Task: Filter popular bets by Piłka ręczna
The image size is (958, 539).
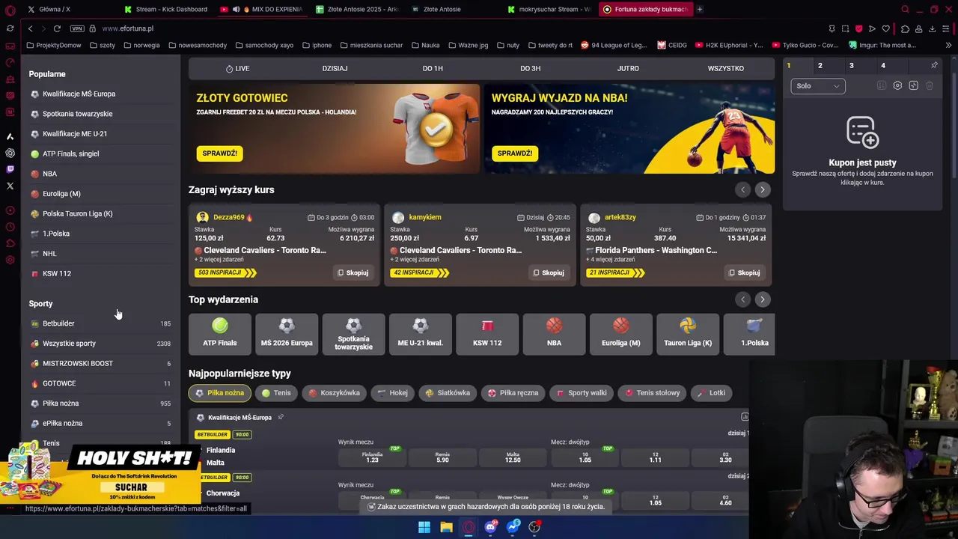Action: click(x=513, y=392)
